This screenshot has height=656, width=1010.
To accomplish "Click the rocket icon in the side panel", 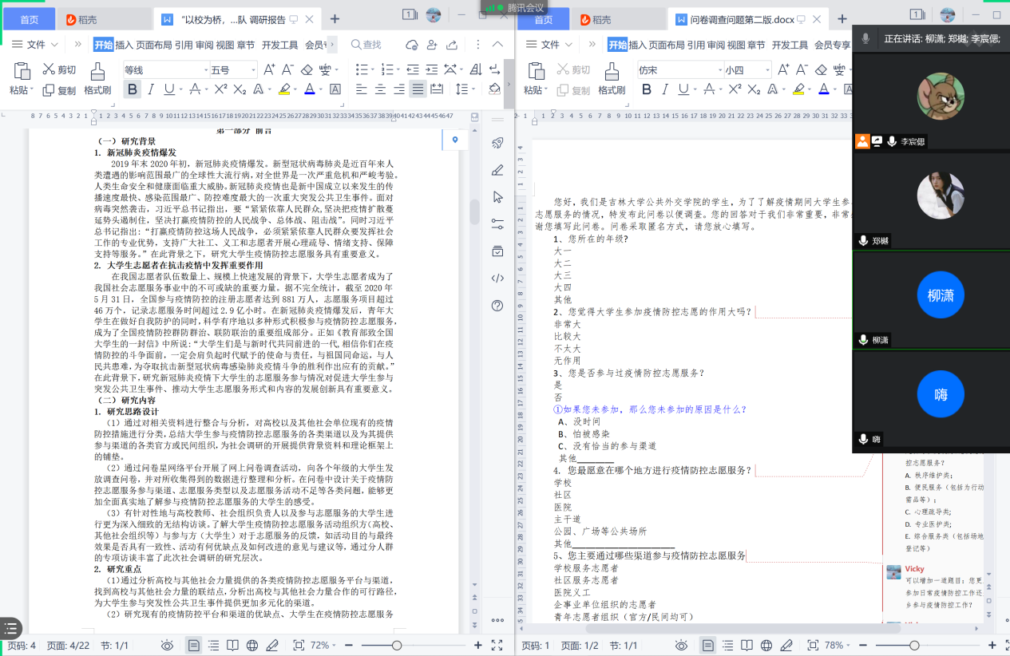I will 497,143.
